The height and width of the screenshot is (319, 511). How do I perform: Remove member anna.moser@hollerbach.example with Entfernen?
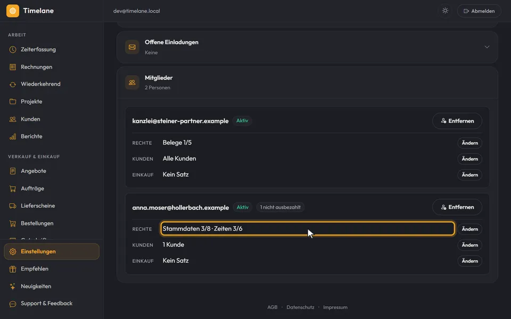(x=457, y=207)
